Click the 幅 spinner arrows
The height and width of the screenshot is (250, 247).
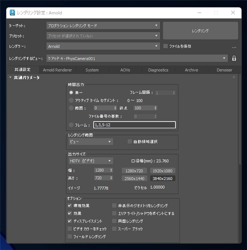point(111,170)
